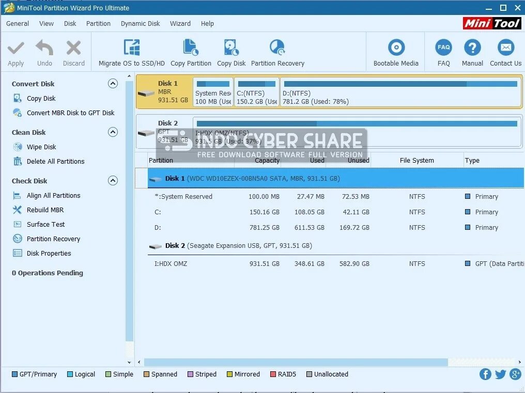Open the Partition menu

pos(98,23)
